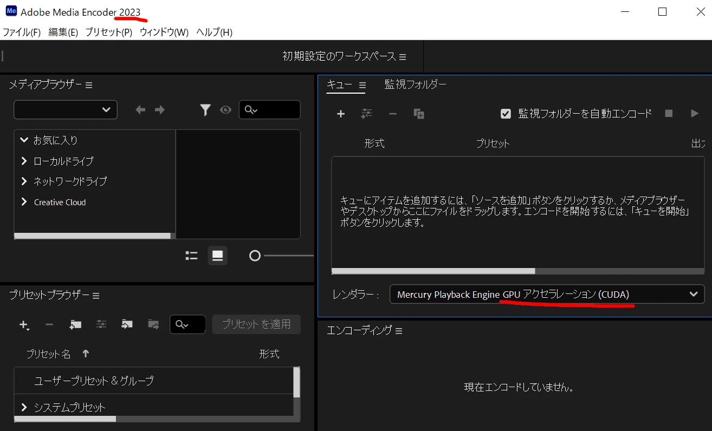
Task: Click the add source plus icon in queue
Action: (x=341, y=114)
